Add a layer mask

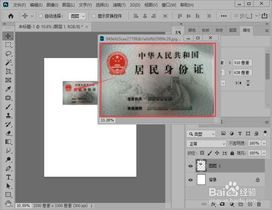222,204
